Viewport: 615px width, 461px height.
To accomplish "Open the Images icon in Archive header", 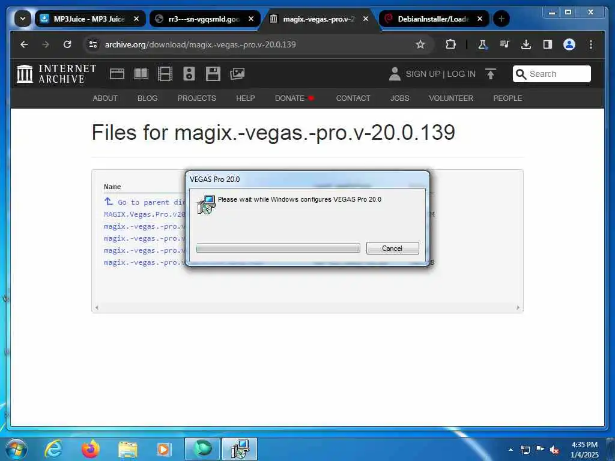I will pyautogui.click(x=237, y=74).
